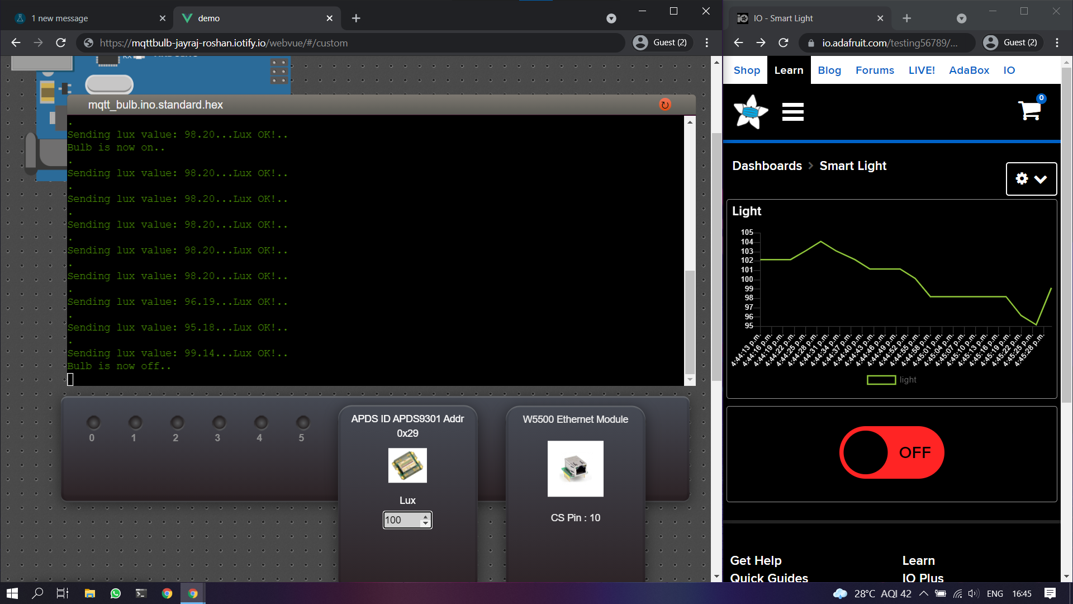The width and height of the screenshot is (1073, 604).
Task: Toggle LED pin 5 indicator
Action: click(x=302, y=422)
